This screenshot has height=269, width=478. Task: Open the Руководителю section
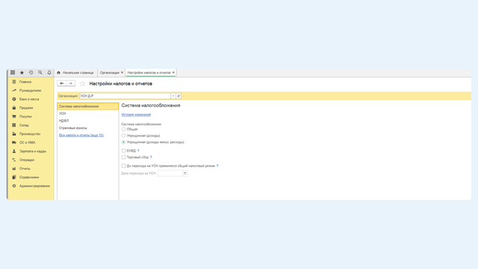tap(30, 90)
